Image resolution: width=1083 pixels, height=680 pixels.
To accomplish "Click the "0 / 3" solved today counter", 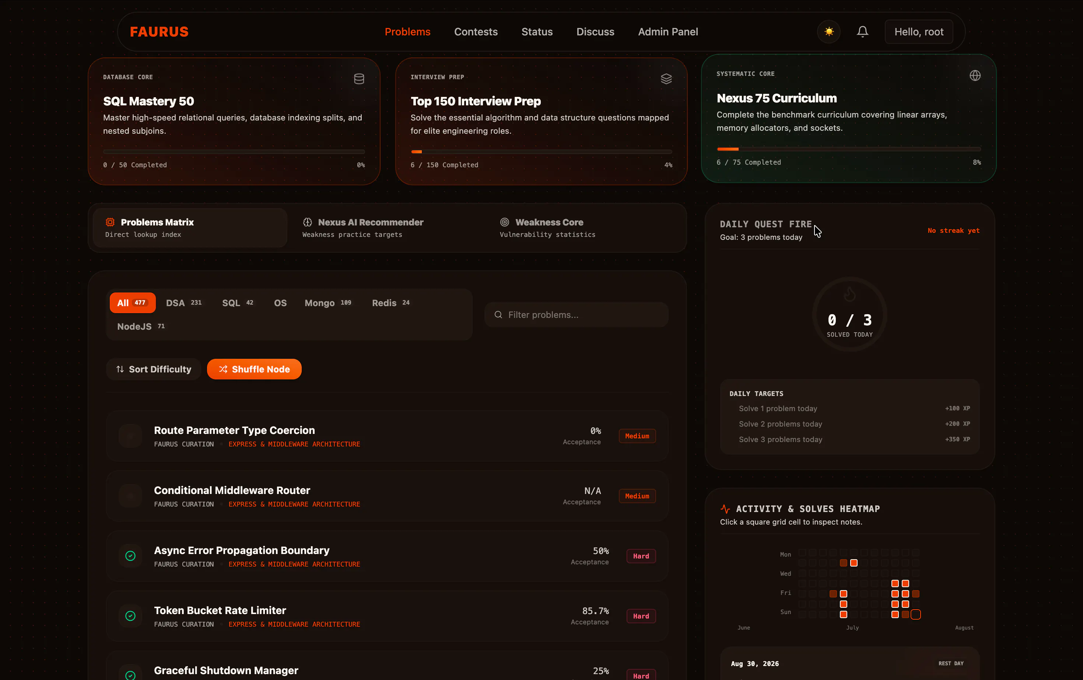I will click(849, 320).
